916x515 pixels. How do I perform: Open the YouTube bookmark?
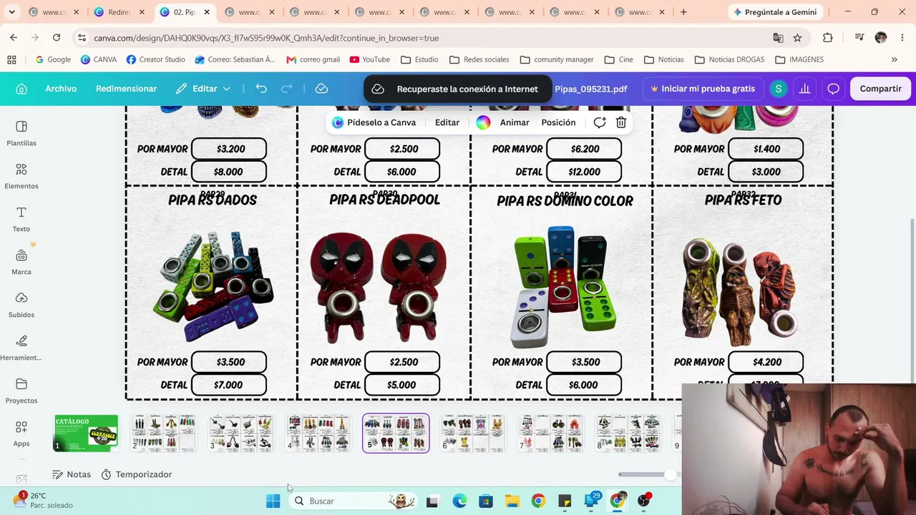coord(369,59)
